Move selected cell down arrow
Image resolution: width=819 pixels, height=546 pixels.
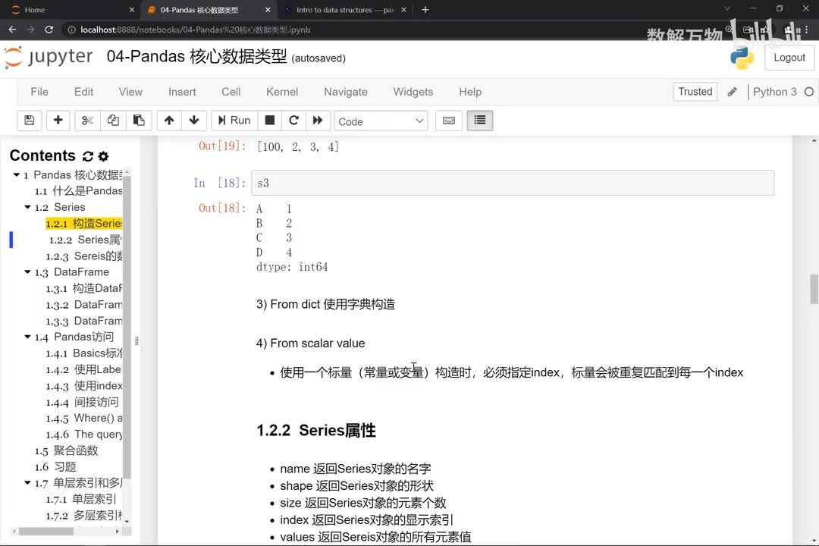194,121
